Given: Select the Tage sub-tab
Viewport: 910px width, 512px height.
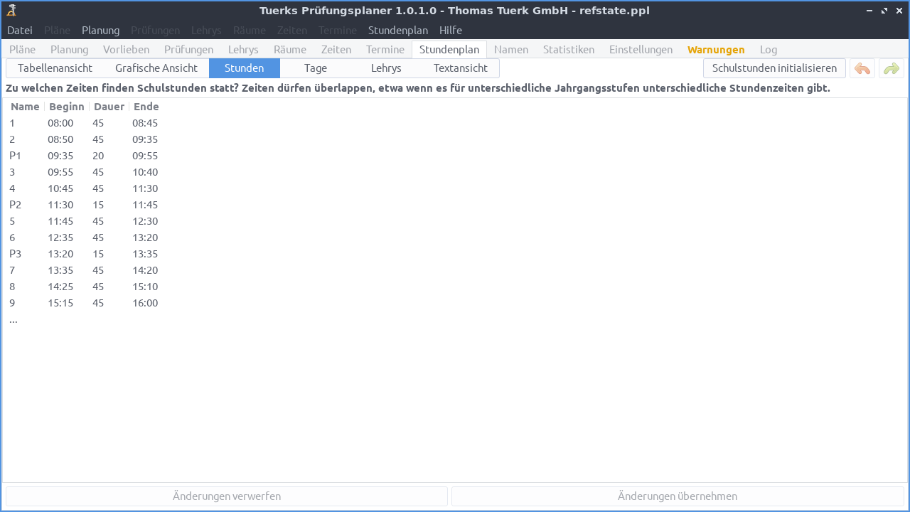Looking at the screenshot, I should click(x=316, y=68).
